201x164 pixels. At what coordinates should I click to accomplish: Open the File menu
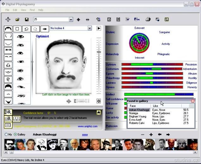point(7,10)
